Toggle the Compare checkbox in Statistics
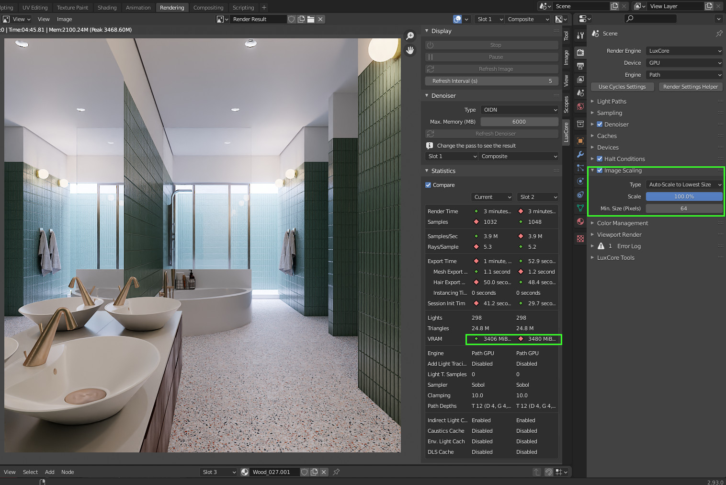The width and height of the screenshot is (726, 485). click(428, 185)
